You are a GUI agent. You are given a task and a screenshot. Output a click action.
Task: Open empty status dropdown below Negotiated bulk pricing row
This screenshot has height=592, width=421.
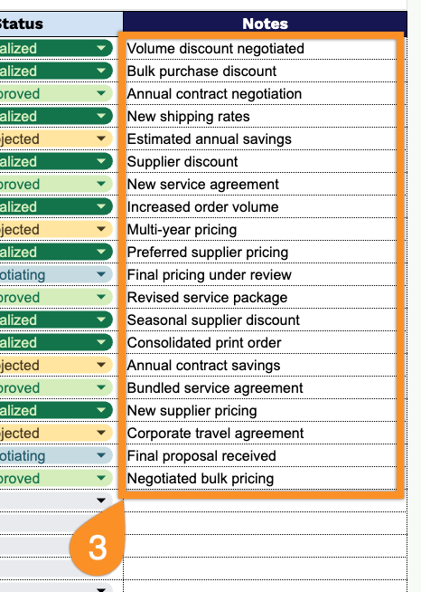coord(100,501)
